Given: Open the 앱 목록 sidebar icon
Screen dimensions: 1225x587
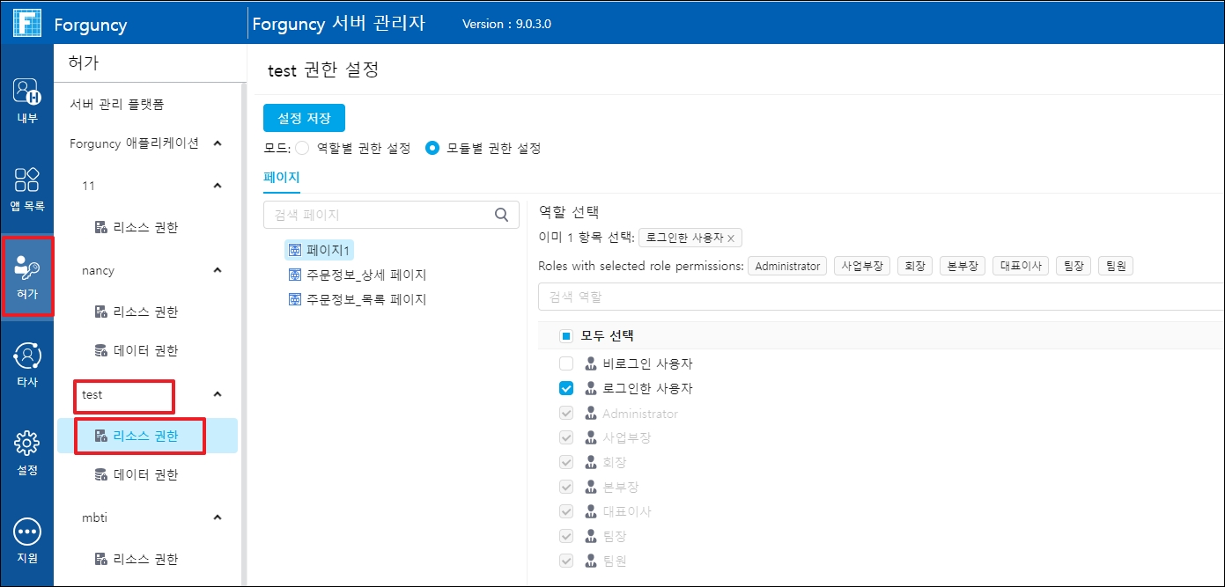Looking at the screenshot, I should pyautogui.click(x=27, y=187).
